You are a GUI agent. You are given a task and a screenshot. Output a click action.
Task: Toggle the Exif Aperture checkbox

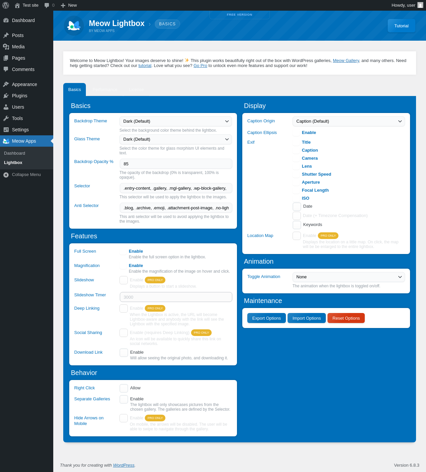297,182
